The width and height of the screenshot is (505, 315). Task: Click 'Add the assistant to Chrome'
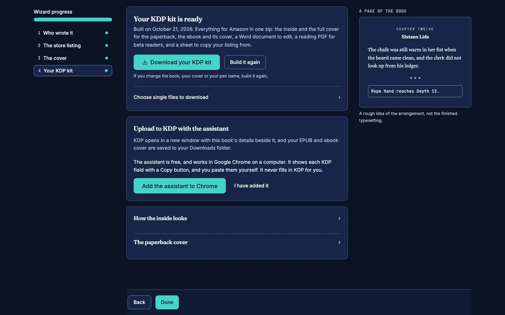coord(180,186)
